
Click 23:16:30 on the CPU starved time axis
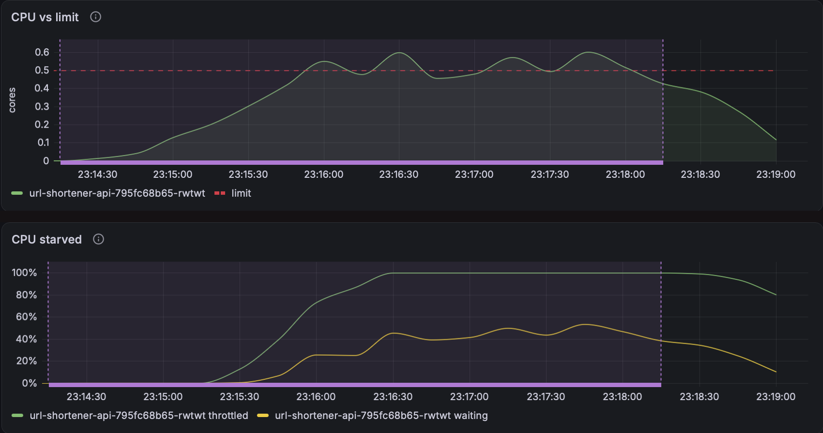[x=393, y=397]
